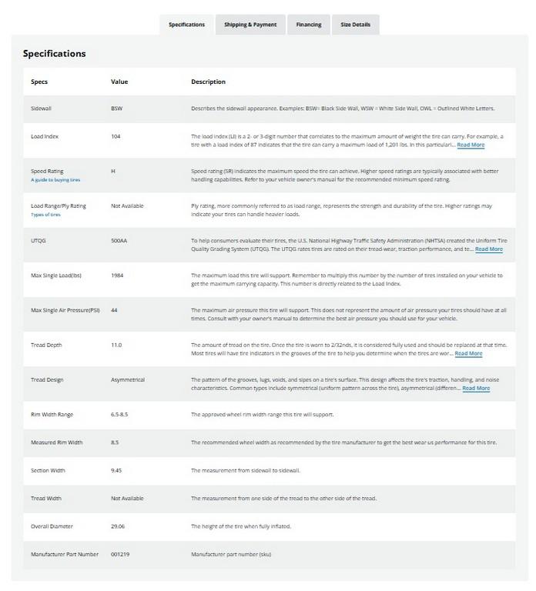Click the Overall Diameter value 29.06

pos(119,526)
